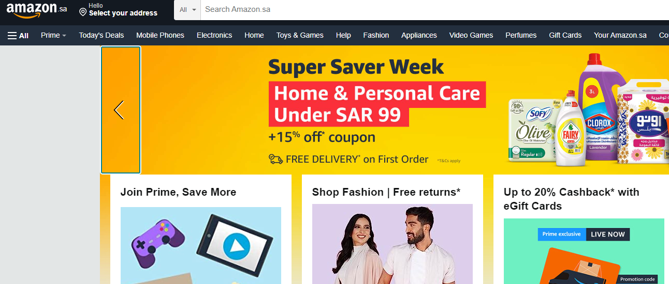This screenshot has width=669, height=284.
Task: Click Select your address
Action: [123, 13]
